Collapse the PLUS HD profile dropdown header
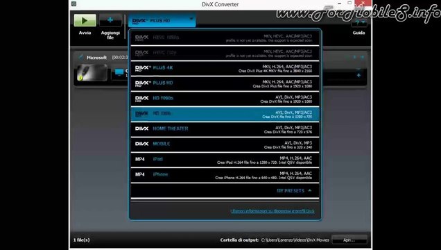 point(162,21)
